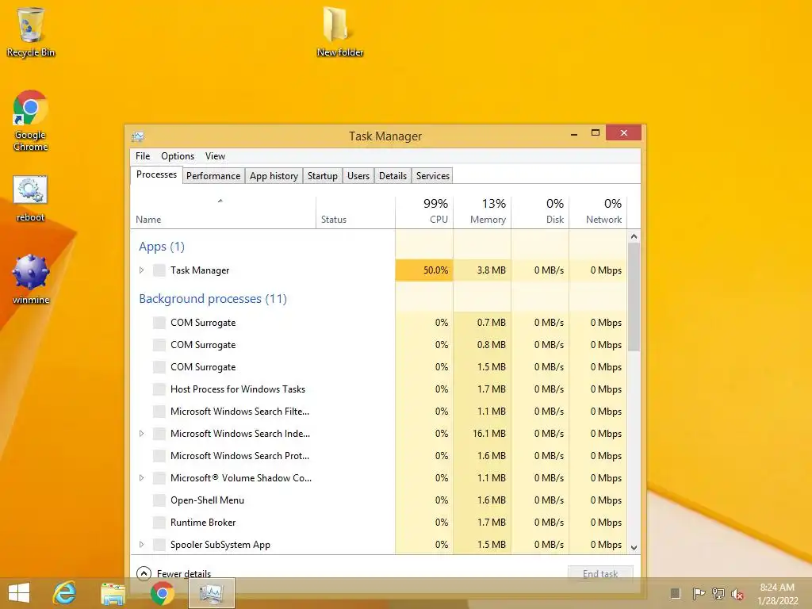This screenshot has width=812, height=609.
Task: Sort processes by the Name column
Action: click(223, 213)
